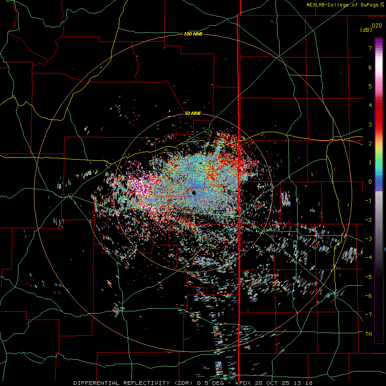This screenshot has height=386, width=386.
Task: Click the "5" tick label on color scale
Action: click(370, 86)
